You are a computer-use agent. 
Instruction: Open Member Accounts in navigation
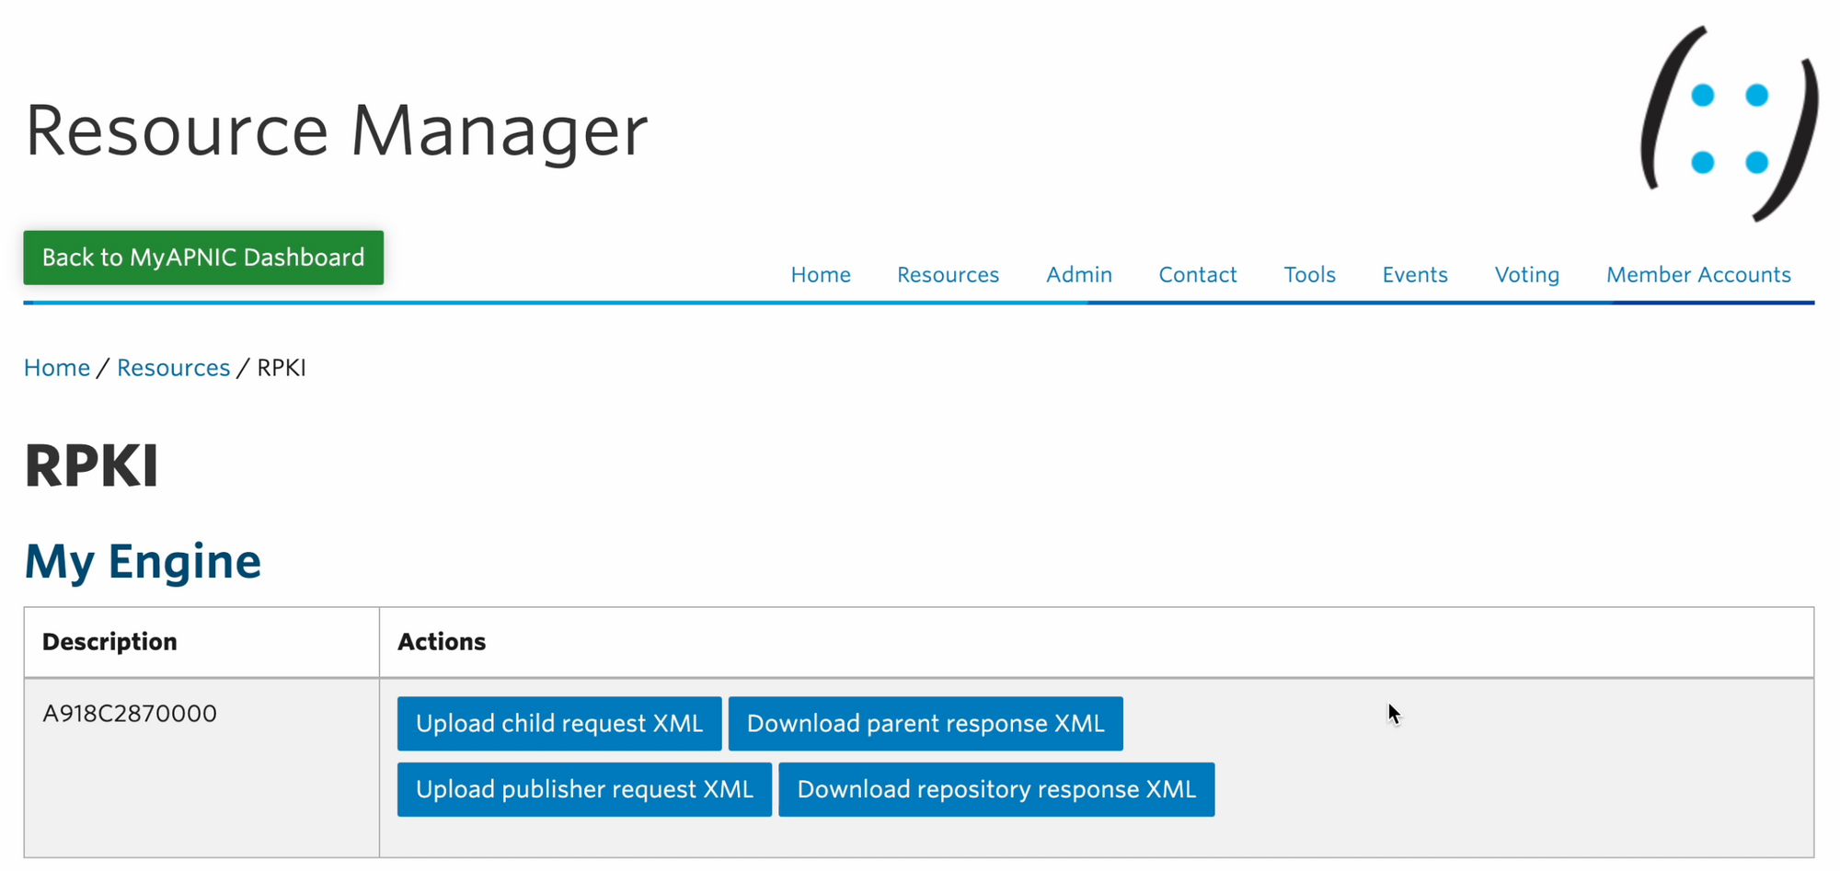1698,274
